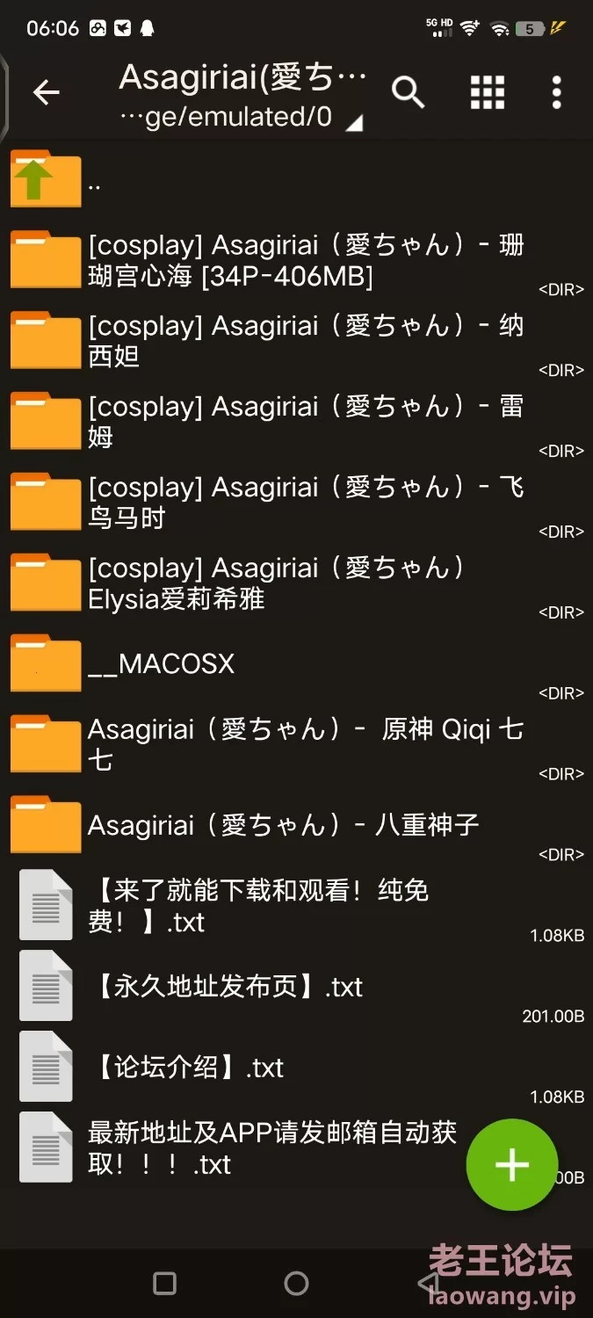Open the 来了就能下载和观看 text file
This screenshot has height=1318, width=593.
point(296,906)
